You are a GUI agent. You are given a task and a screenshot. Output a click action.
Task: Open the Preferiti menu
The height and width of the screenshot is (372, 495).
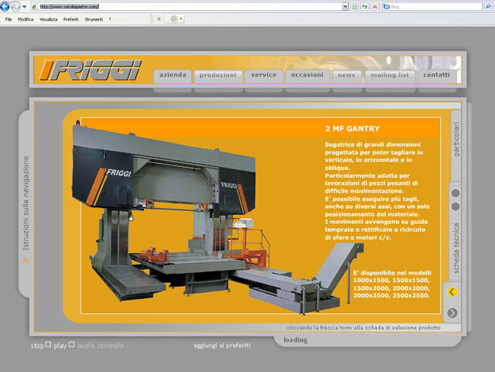71,19
